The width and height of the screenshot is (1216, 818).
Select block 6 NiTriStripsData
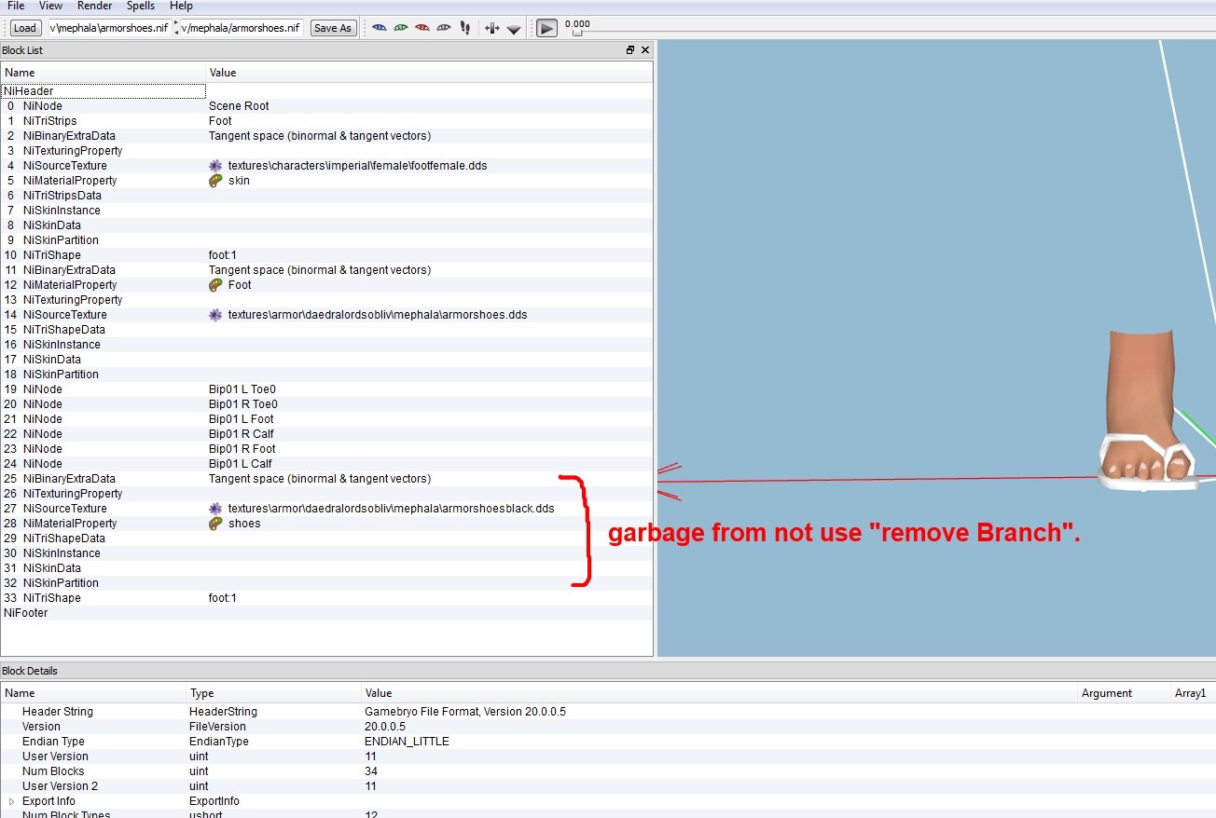pyautogui.click(x=326, y=196)
